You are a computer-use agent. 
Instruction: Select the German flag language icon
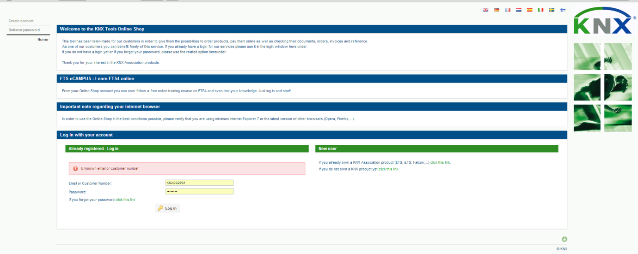(x=497, y=9)
